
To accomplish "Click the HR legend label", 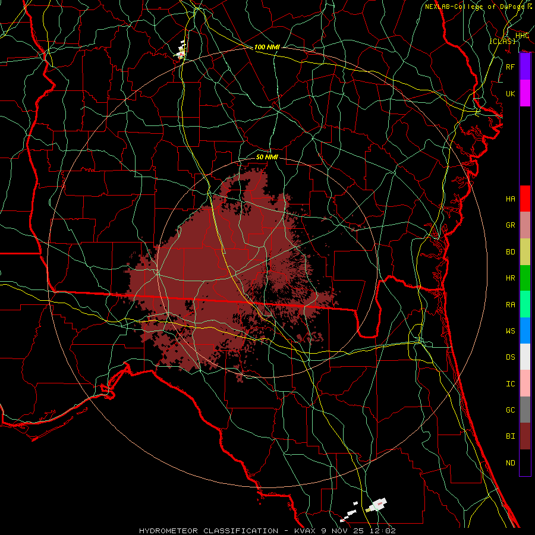I will (511, 278).
